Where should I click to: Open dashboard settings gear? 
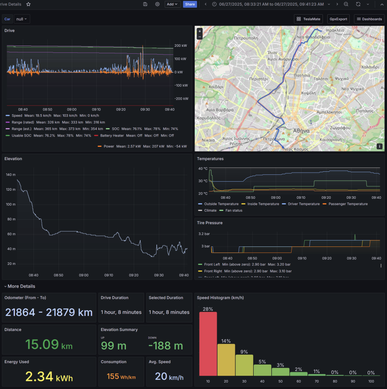(157, 4)
